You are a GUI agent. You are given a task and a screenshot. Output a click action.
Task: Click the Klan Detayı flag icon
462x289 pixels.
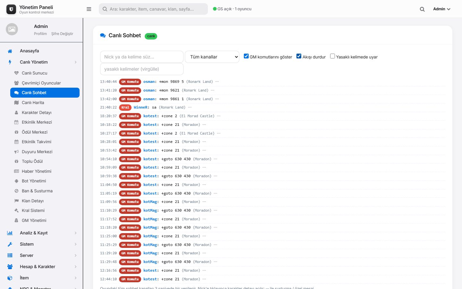(16, 201)
